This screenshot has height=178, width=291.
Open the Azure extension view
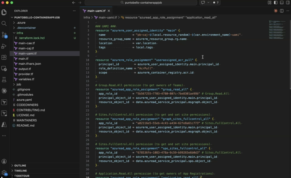click(4, 124)
